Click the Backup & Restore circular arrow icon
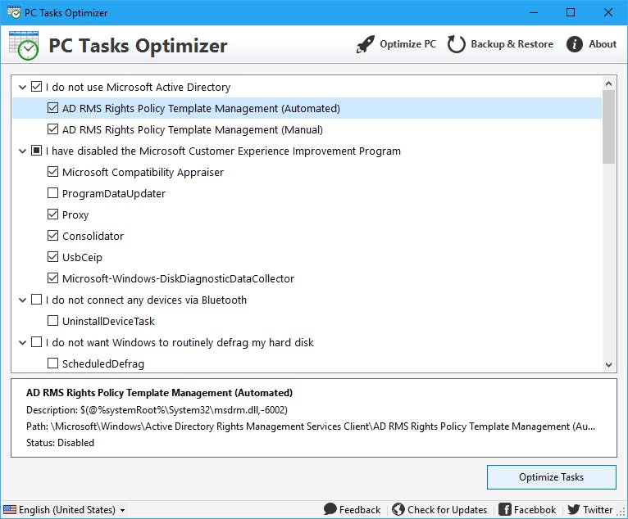 coord(457,44)
